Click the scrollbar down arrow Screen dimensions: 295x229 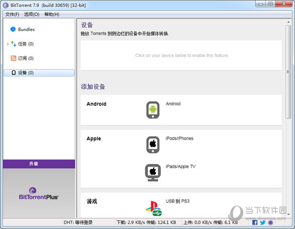(289, 214)
